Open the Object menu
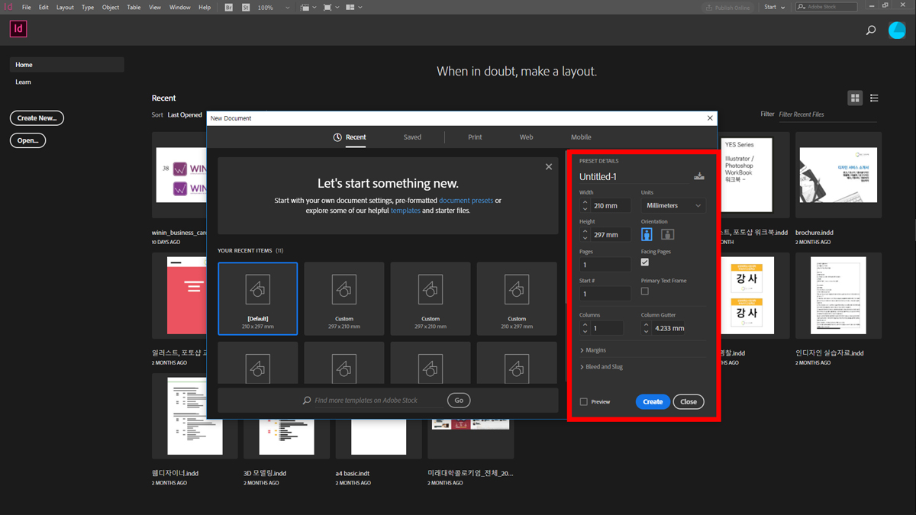This screenshot has height=515, width=916. [111, 7]
